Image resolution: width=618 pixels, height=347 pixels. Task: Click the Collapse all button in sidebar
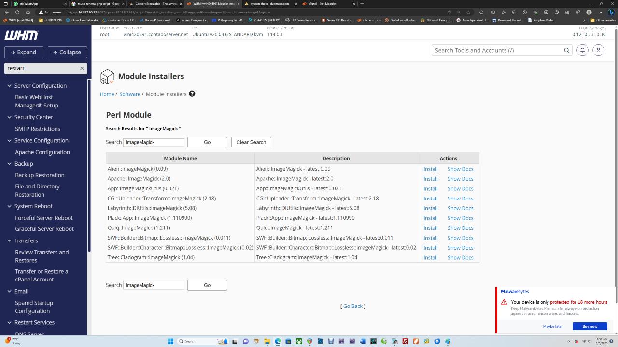click(67, 52)
